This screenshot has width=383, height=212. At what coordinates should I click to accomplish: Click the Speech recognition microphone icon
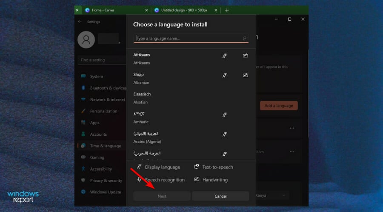tap(139, 179)
